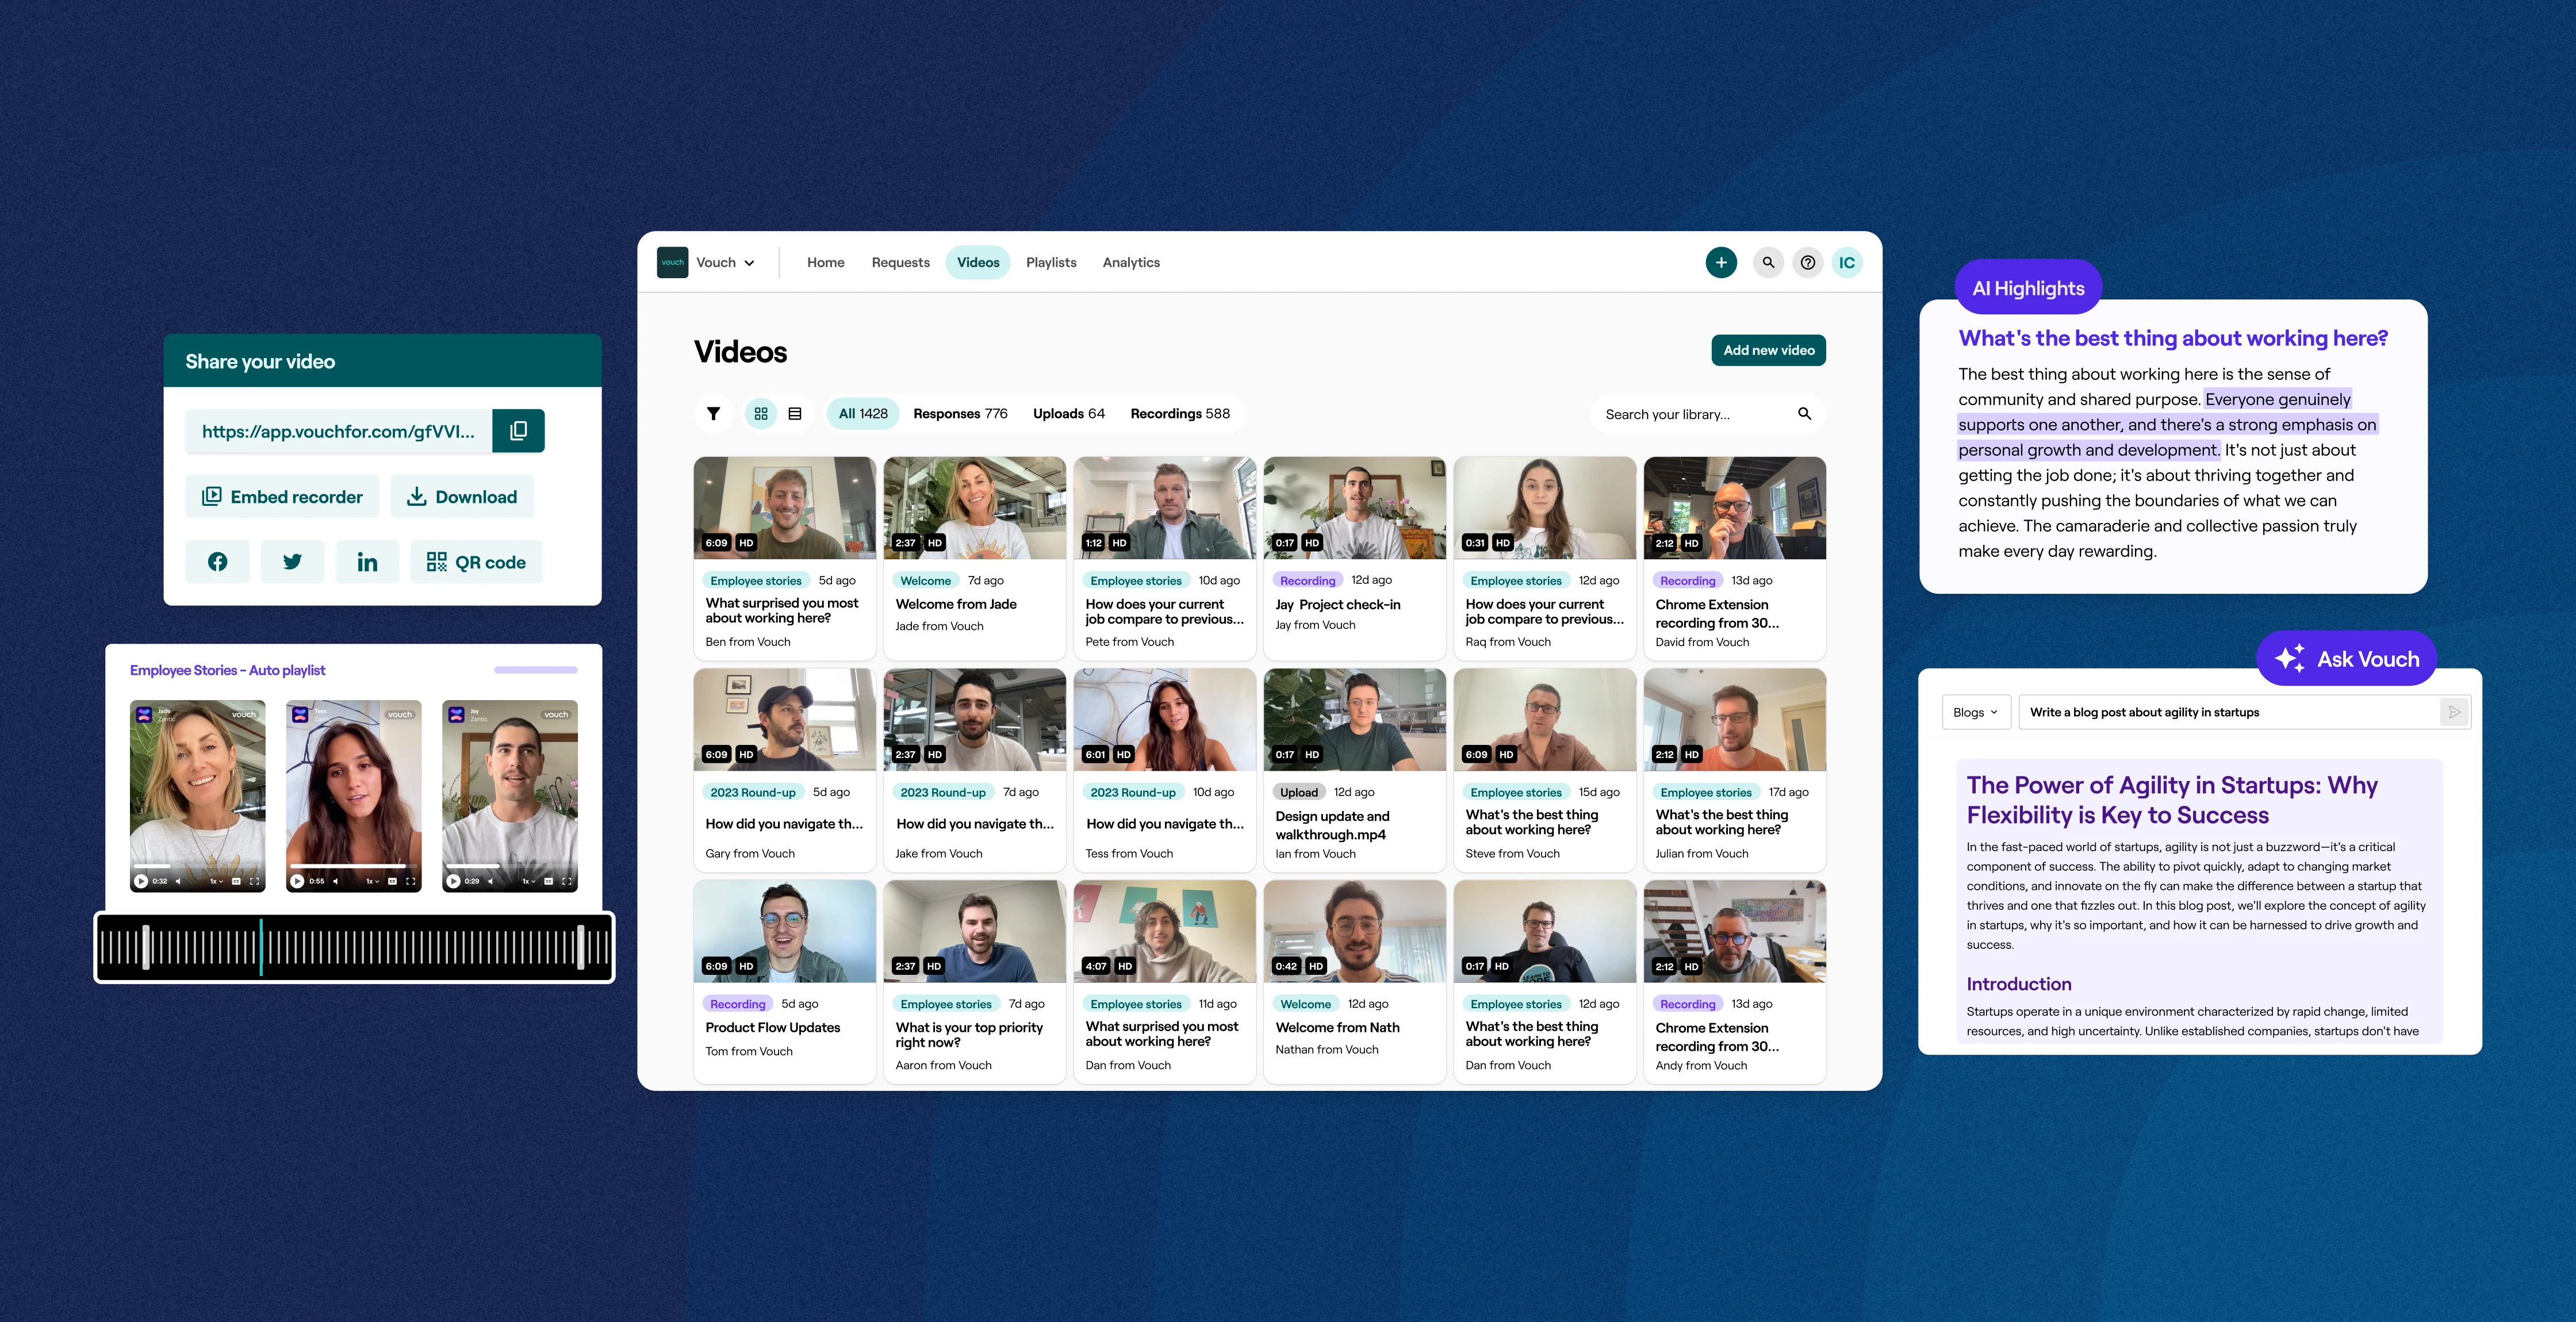
Task: Open the filter funnel icon
Action: tap(713, 413)
